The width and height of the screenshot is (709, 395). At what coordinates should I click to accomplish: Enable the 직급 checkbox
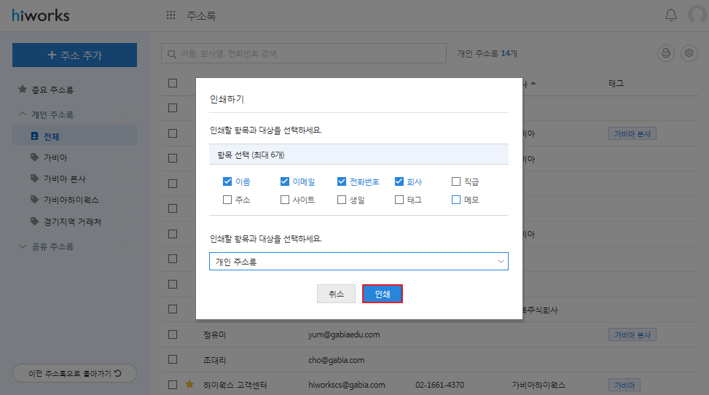pyautogui.click(x=456, y=181)
